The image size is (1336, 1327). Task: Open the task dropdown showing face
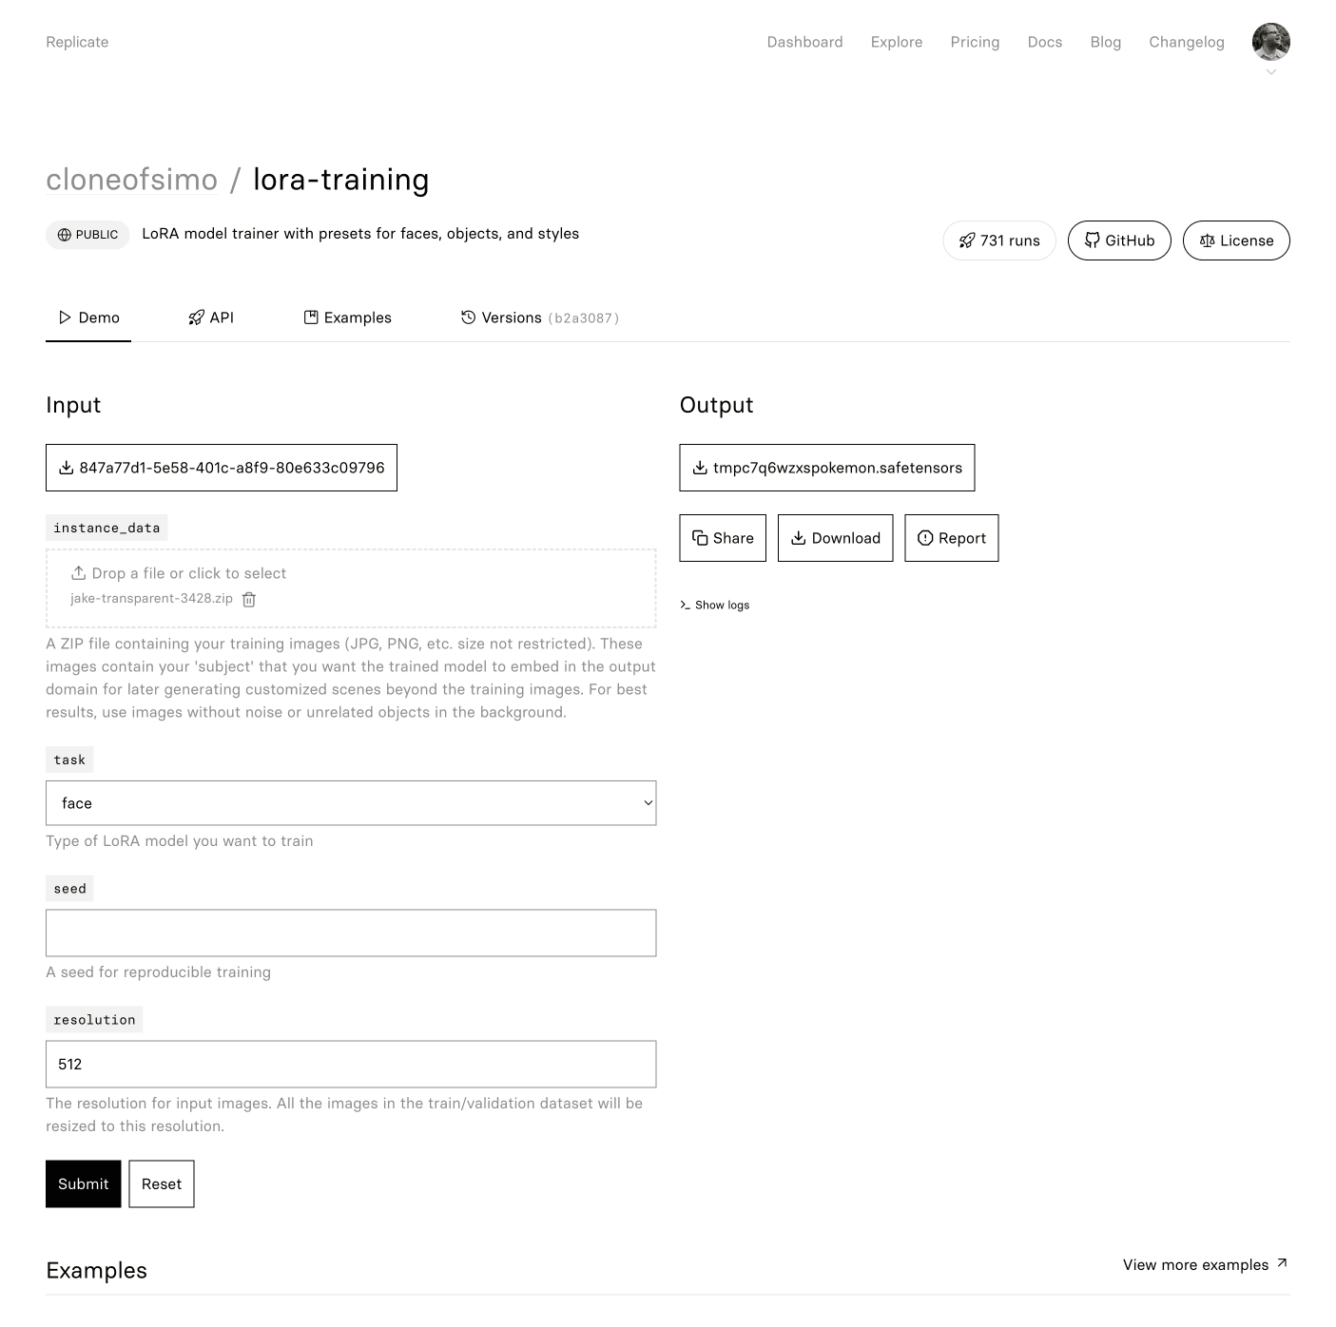pos(351,803)
